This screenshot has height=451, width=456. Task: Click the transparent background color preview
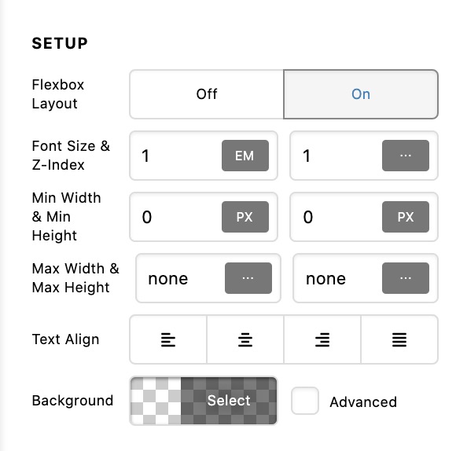point(156,401)
